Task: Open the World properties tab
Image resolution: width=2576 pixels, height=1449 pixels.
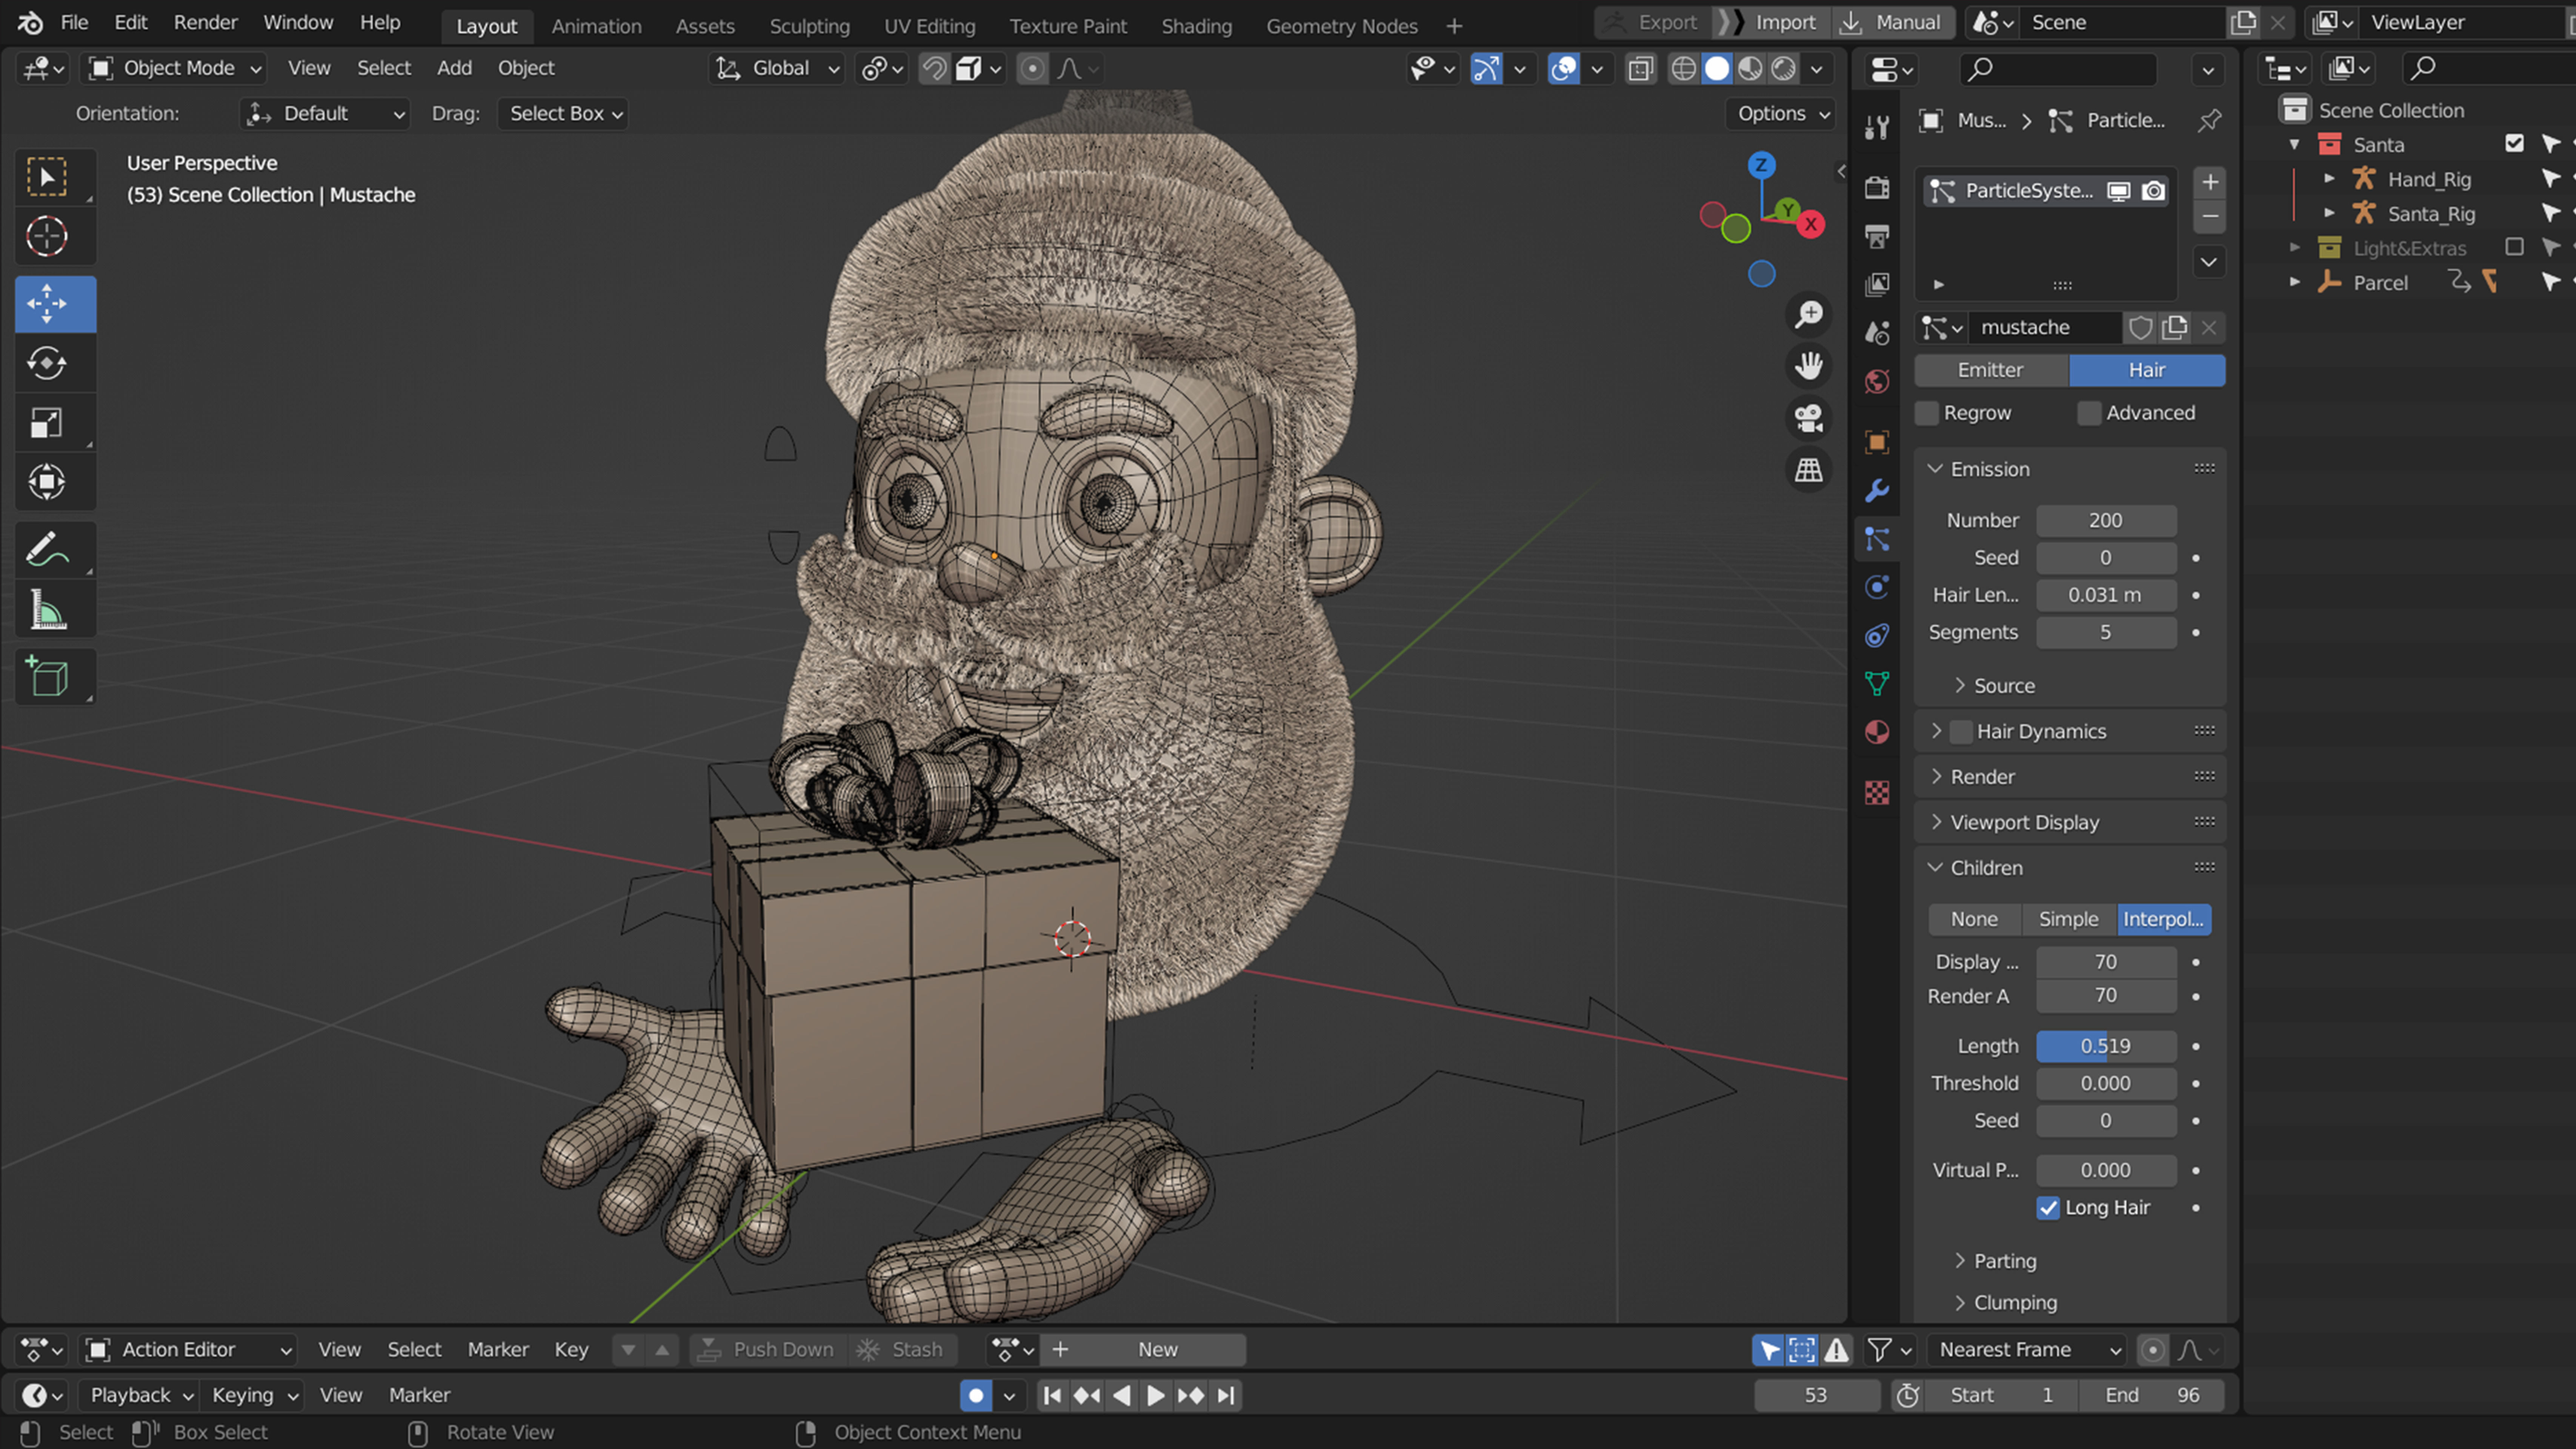Action: click(1877, 382)
